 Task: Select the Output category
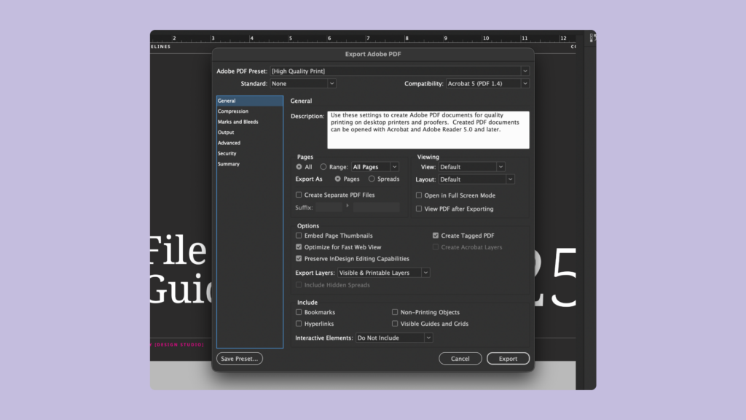pyautogui.click(x=250, y=132)
